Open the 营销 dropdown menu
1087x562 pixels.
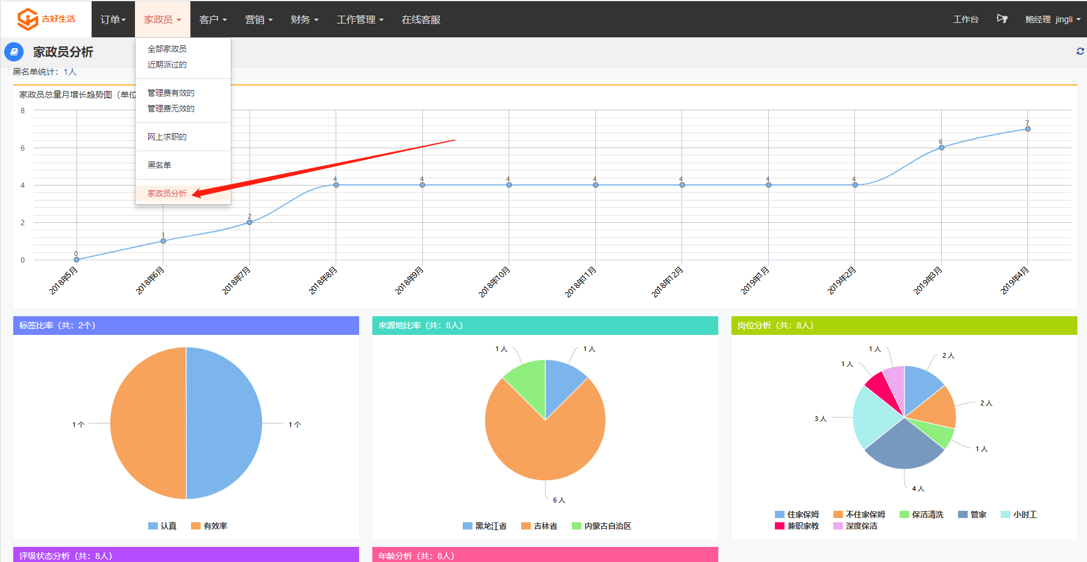259,19
